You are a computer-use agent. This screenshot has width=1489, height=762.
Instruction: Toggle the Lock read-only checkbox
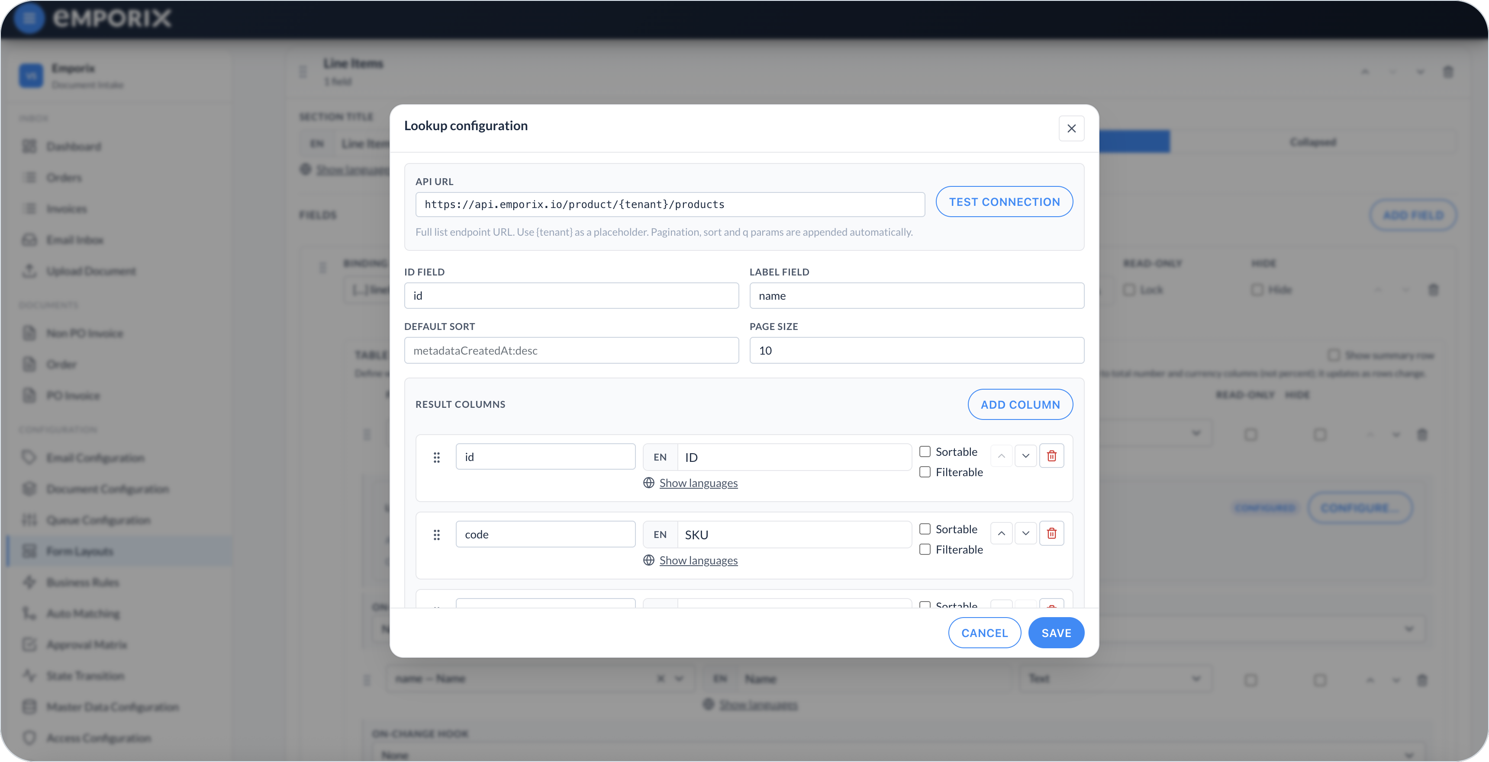[x=1129, y=290]
